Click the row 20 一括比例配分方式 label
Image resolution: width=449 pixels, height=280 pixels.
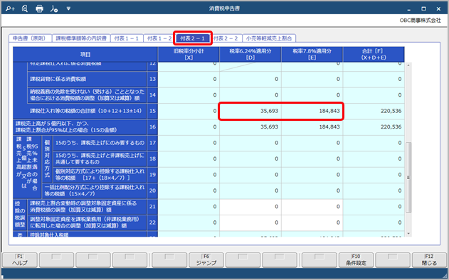tap(94, 190)
